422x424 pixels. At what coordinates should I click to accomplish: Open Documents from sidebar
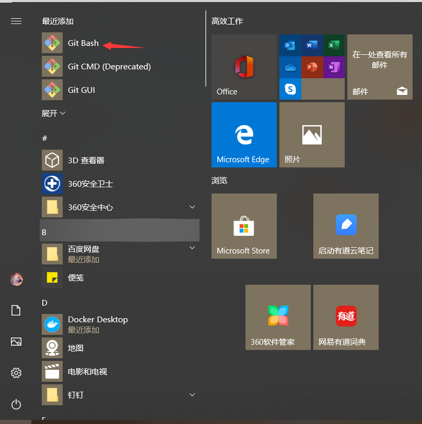point(16,310)
